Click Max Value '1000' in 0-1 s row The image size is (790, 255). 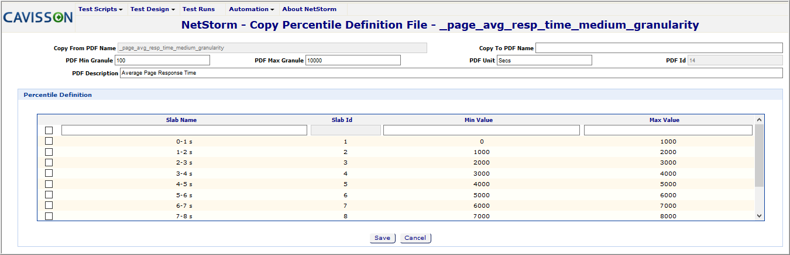coord(668,141)
